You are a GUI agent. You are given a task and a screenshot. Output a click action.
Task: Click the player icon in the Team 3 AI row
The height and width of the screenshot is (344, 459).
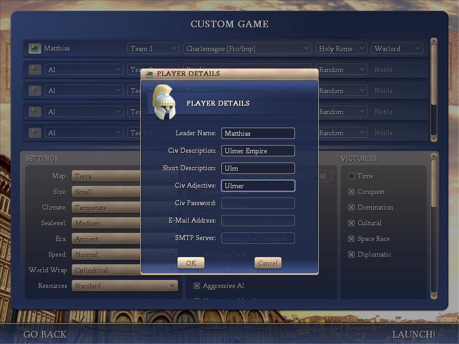click(35, 90)
